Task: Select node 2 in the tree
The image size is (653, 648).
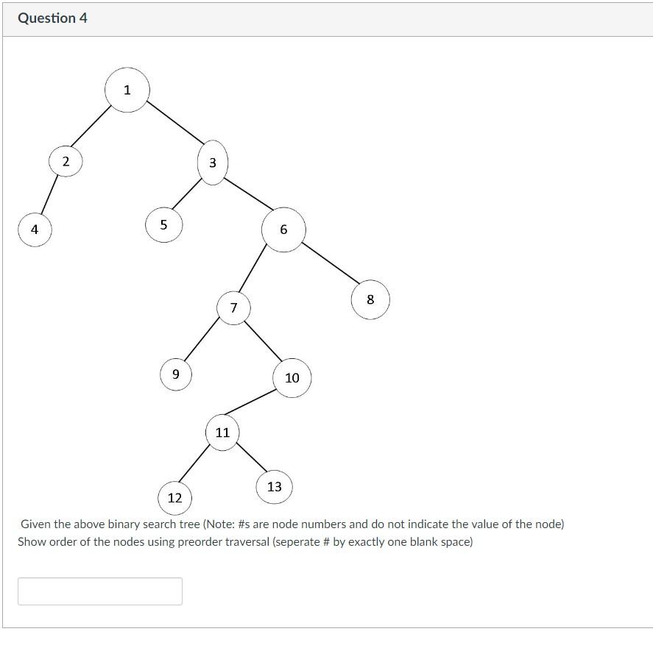Action: [x=66, y=161]
